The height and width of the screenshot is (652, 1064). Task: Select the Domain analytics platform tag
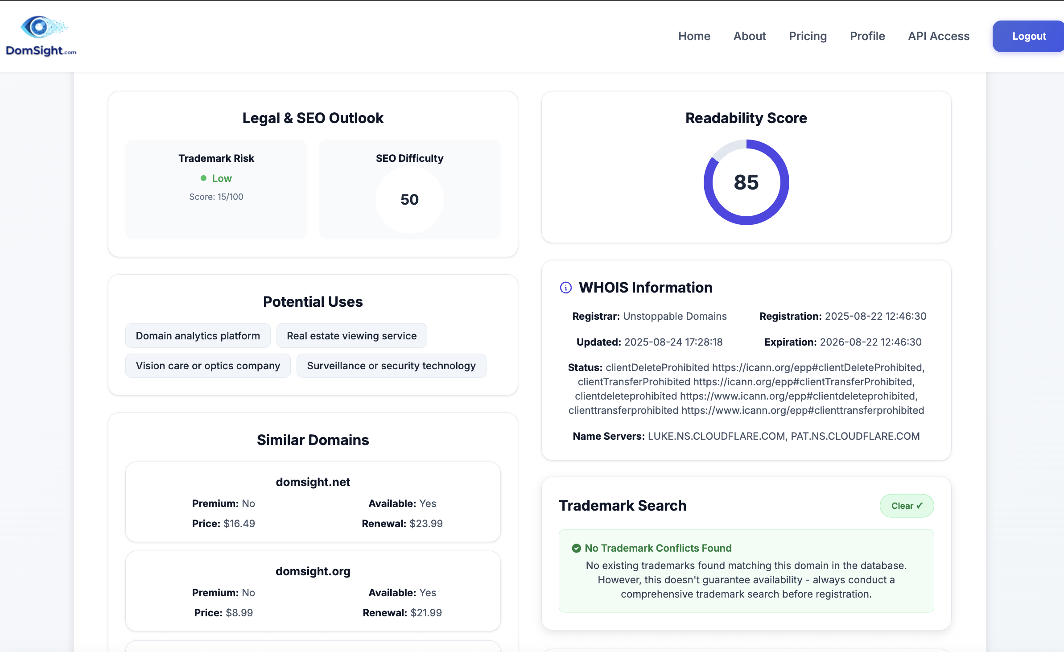pyautogui.click(x=198, y=335)
